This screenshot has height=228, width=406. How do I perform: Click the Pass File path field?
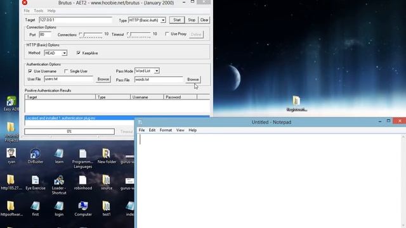159,80
